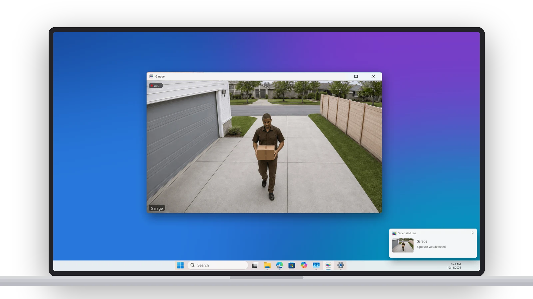Launch Copilot from the taskbar
Viewport: 533px width, 299px height.
coord(304,265)
